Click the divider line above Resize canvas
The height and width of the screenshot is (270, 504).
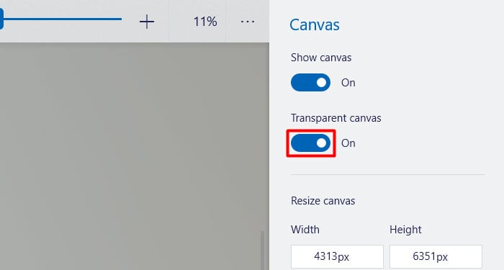pos(388,175)
